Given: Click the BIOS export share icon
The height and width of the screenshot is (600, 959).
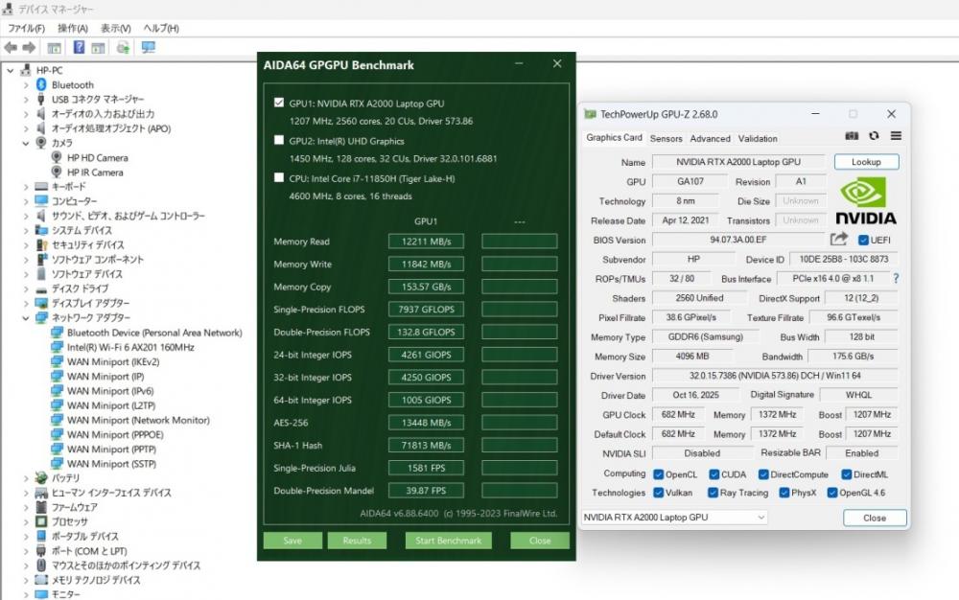Looking at the screenshot, I should pos(839,240).
